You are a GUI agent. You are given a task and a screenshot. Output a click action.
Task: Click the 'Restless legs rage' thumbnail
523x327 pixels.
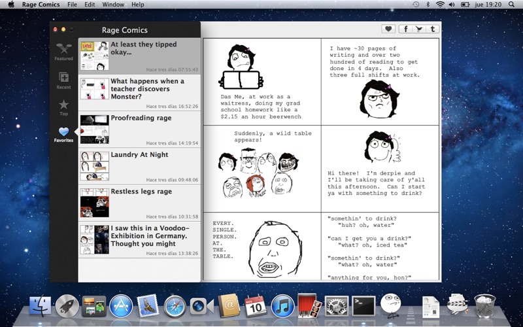[x=94, y=203]
